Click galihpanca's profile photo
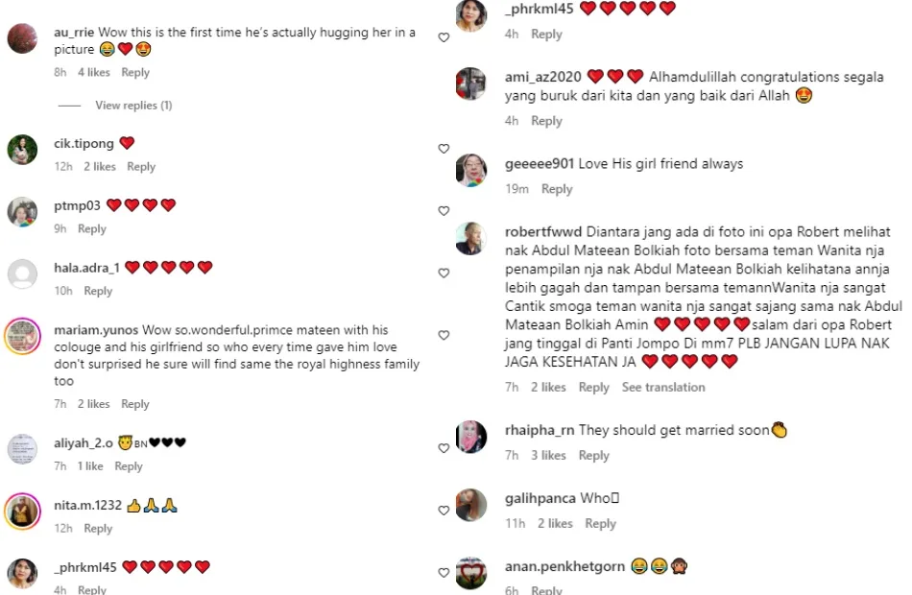912x595 pixels. (x=470, y=506)
